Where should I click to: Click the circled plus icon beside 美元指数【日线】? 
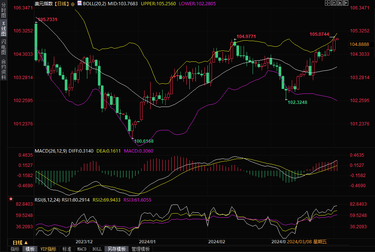[73, 4]
